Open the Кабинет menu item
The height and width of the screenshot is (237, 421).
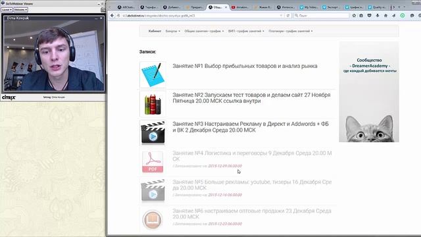point(155,31)
